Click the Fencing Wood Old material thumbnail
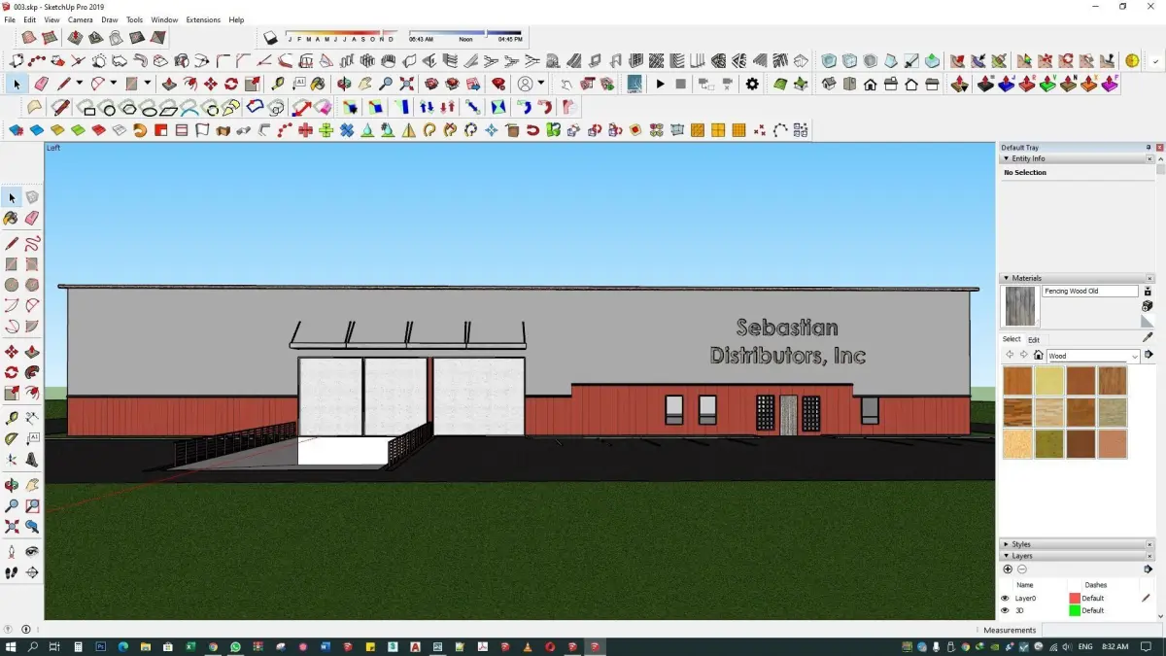 (x=1020, y=306)
